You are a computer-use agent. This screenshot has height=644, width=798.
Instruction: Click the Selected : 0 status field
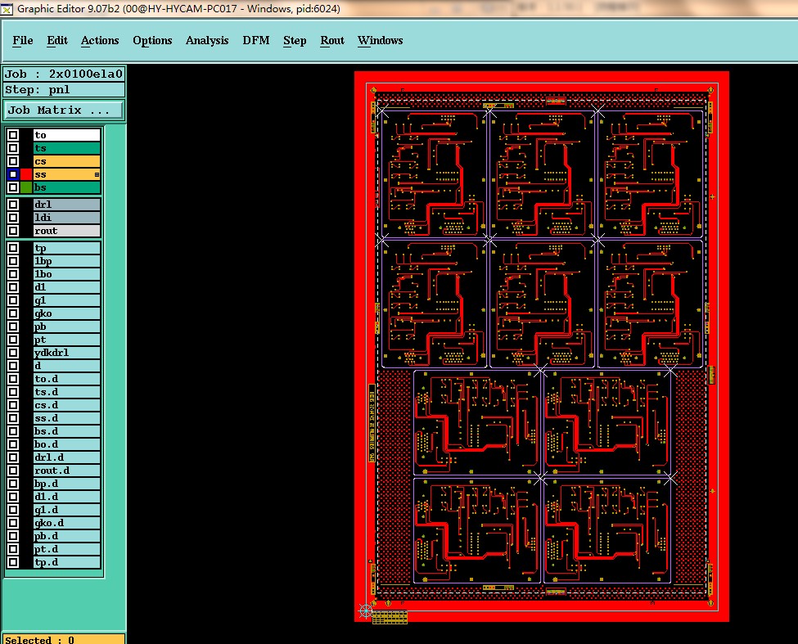[64, 639]
